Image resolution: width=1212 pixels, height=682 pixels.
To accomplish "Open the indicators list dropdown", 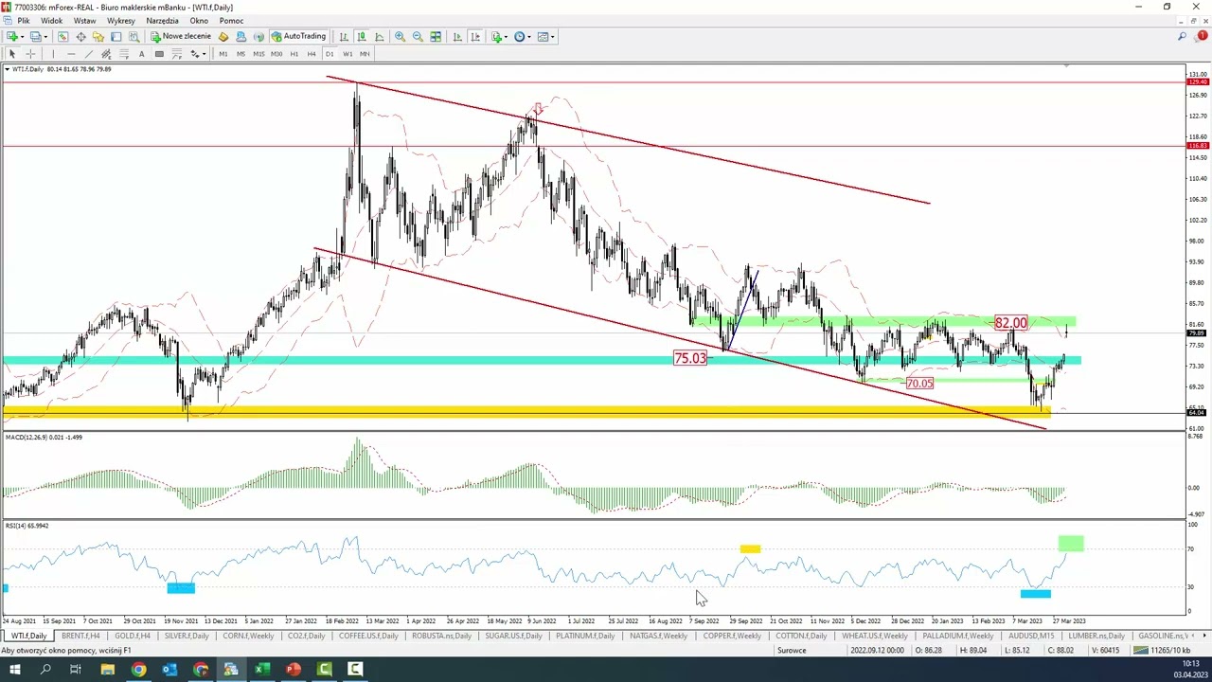I will coord(499,36).
